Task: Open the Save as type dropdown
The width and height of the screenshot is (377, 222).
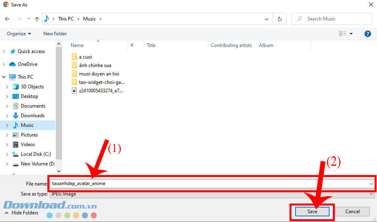Action: [x=371, y=194]
